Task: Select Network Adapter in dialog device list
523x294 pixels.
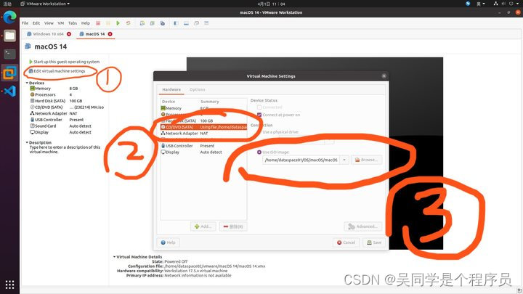Action: (203, 134)
